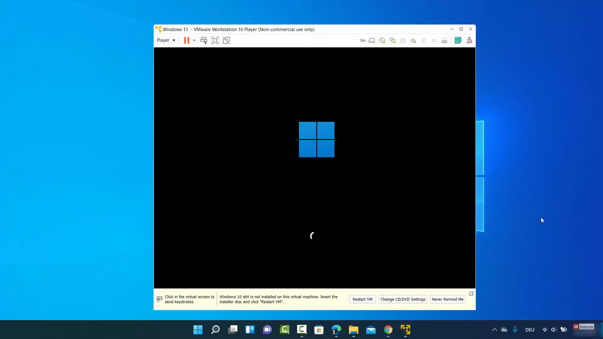Click Change CD/DVD Settings button
This screenshot has height=339, width=603.
(403, 299)
